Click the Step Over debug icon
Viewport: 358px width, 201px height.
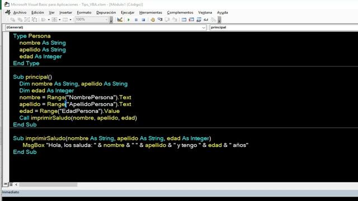(x=167, y=20)
